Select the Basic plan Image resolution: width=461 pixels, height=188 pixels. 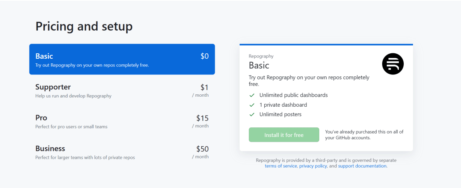(122, 59)
